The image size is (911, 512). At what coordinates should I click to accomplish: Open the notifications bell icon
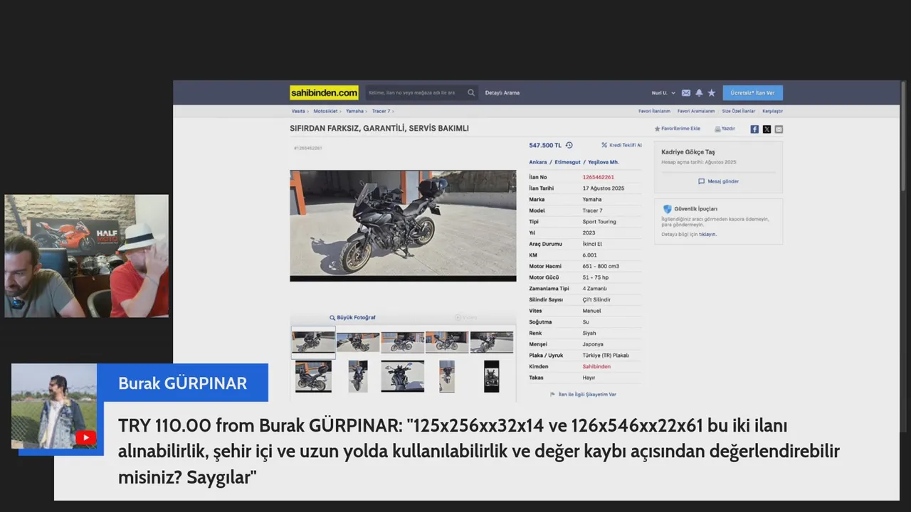(699, 92)
